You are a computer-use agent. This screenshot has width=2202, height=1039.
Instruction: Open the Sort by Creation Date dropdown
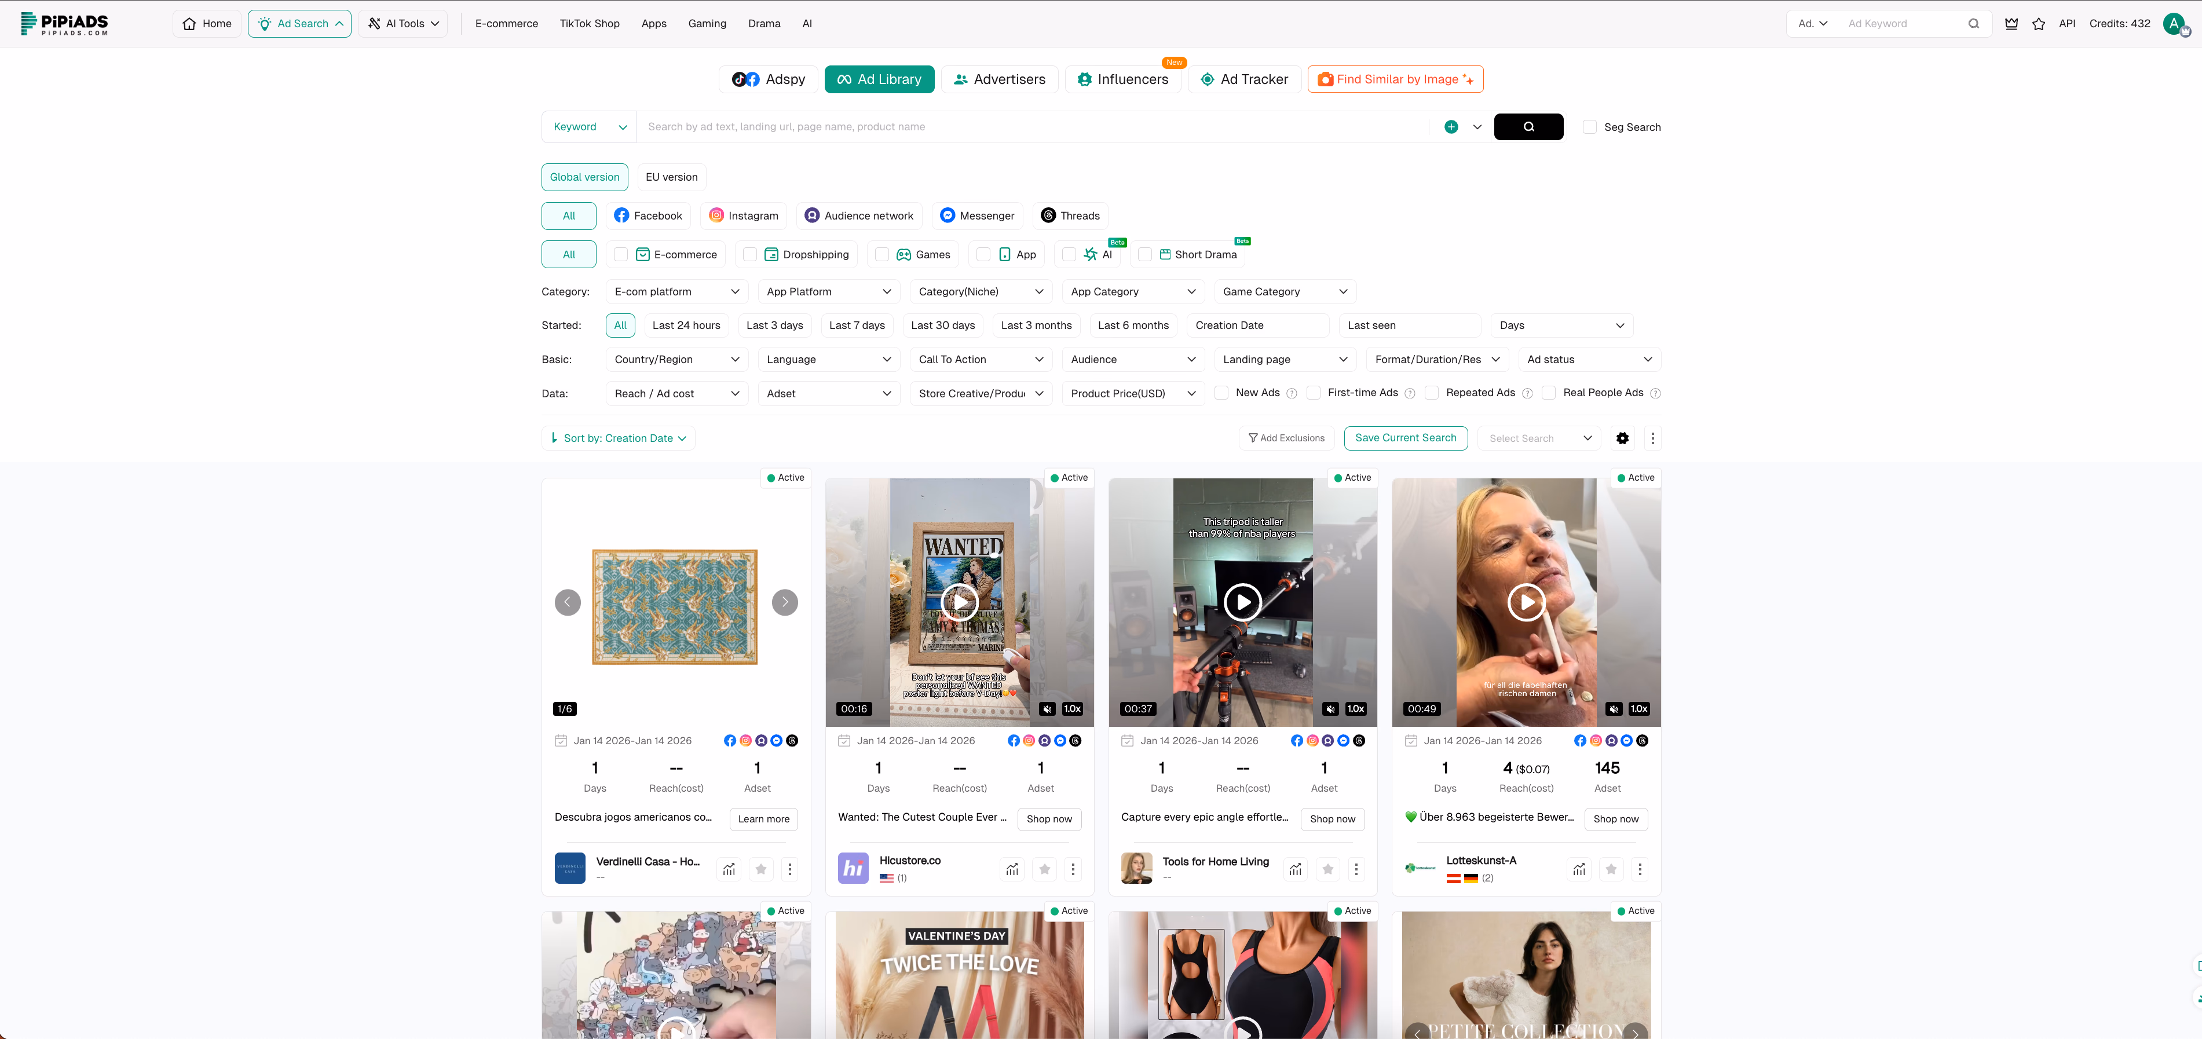pos(617,437)
